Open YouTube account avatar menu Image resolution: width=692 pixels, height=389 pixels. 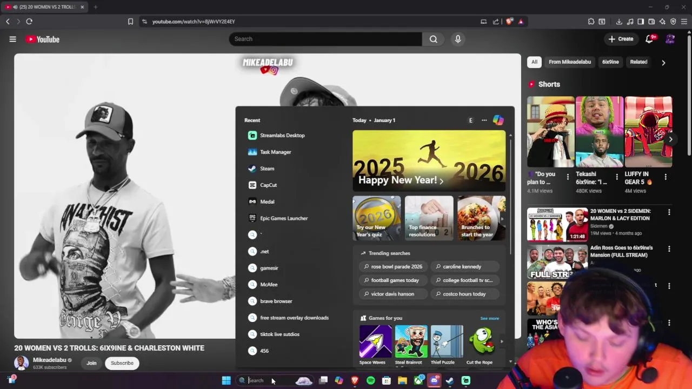pyautogui.click(x=670, y=39)
